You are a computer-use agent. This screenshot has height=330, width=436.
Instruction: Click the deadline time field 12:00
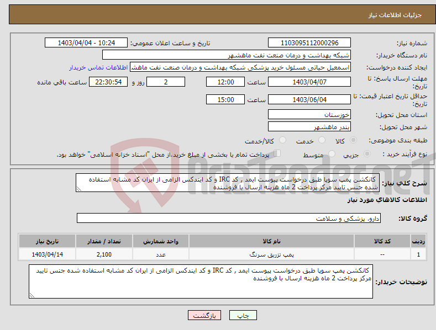[x=225, y=82]
